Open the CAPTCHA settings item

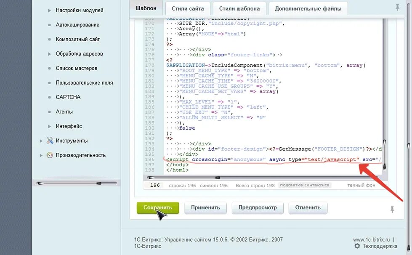[68, 97]
